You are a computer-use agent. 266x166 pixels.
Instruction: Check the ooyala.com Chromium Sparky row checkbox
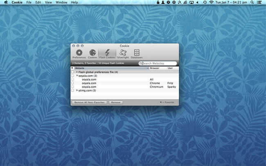tap(73, 87)
